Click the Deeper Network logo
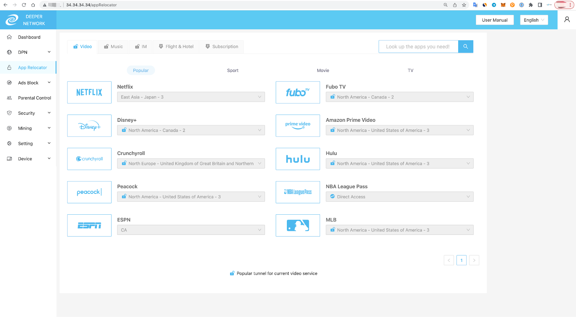Screen dimensions: 576x317 [12, 20]
